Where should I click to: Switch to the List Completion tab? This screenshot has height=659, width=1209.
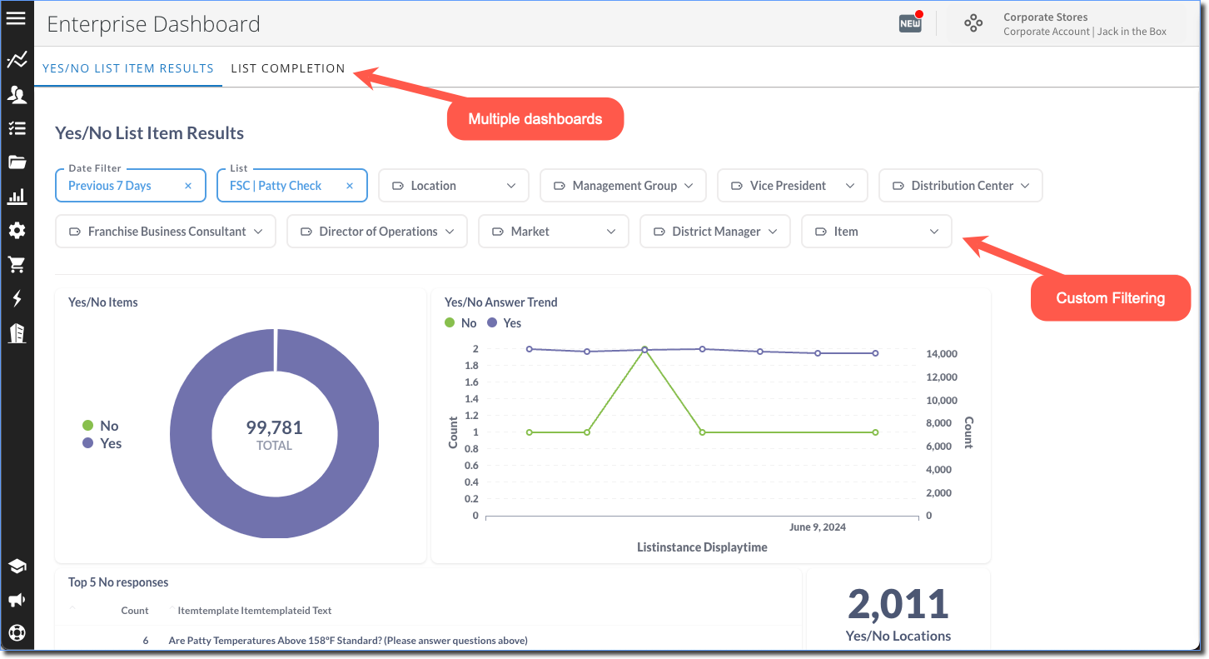287,68
